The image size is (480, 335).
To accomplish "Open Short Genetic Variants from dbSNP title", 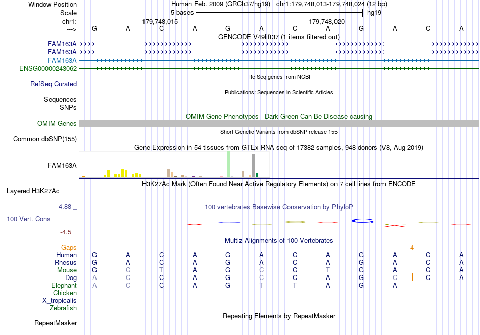I will [279, 132].
